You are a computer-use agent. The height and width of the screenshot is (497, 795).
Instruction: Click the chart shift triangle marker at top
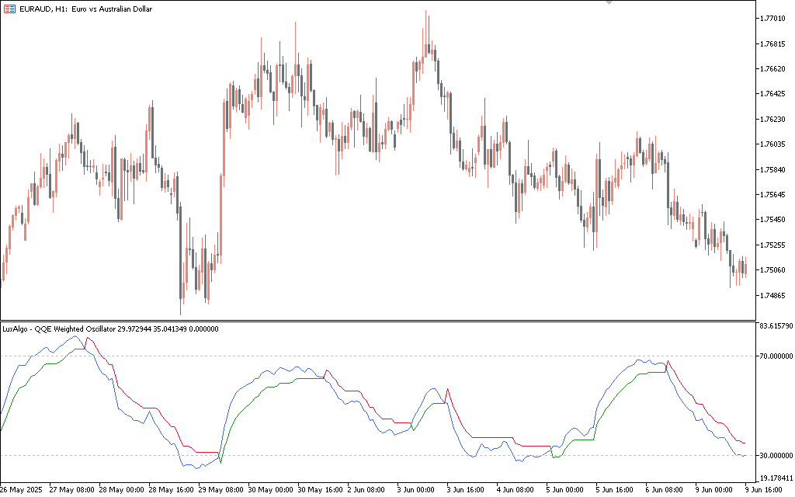609,3
